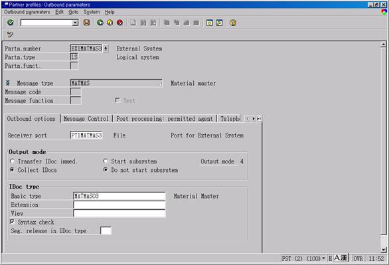Open the command field dropdown arrow

[75, 23]
